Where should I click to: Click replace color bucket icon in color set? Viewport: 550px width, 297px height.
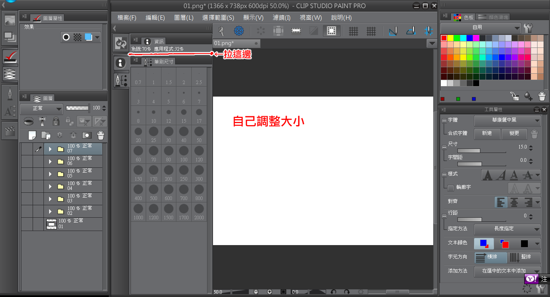pyautogui.click(x=515, y=96)
